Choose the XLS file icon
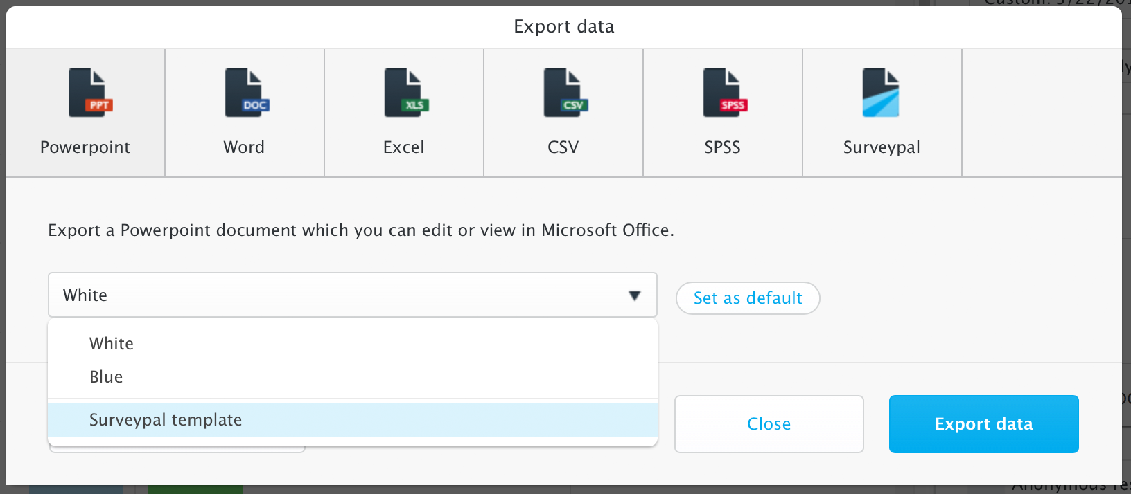1131x494 pixels. 407,93
